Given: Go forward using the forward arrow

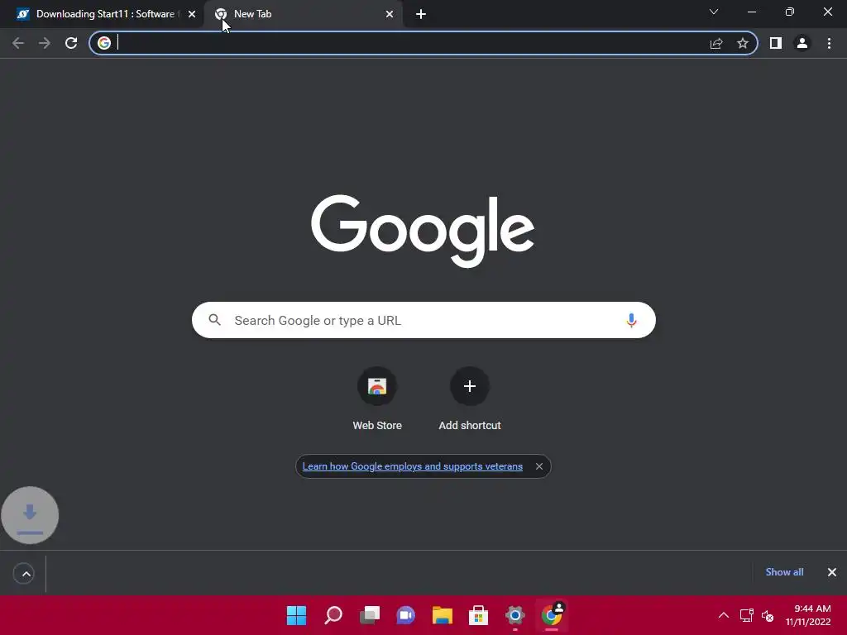Looking at the screenshot, I should [x=45, y=43].
